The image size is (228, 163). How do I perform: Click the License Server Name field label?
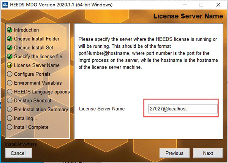(x=102, y=109)
